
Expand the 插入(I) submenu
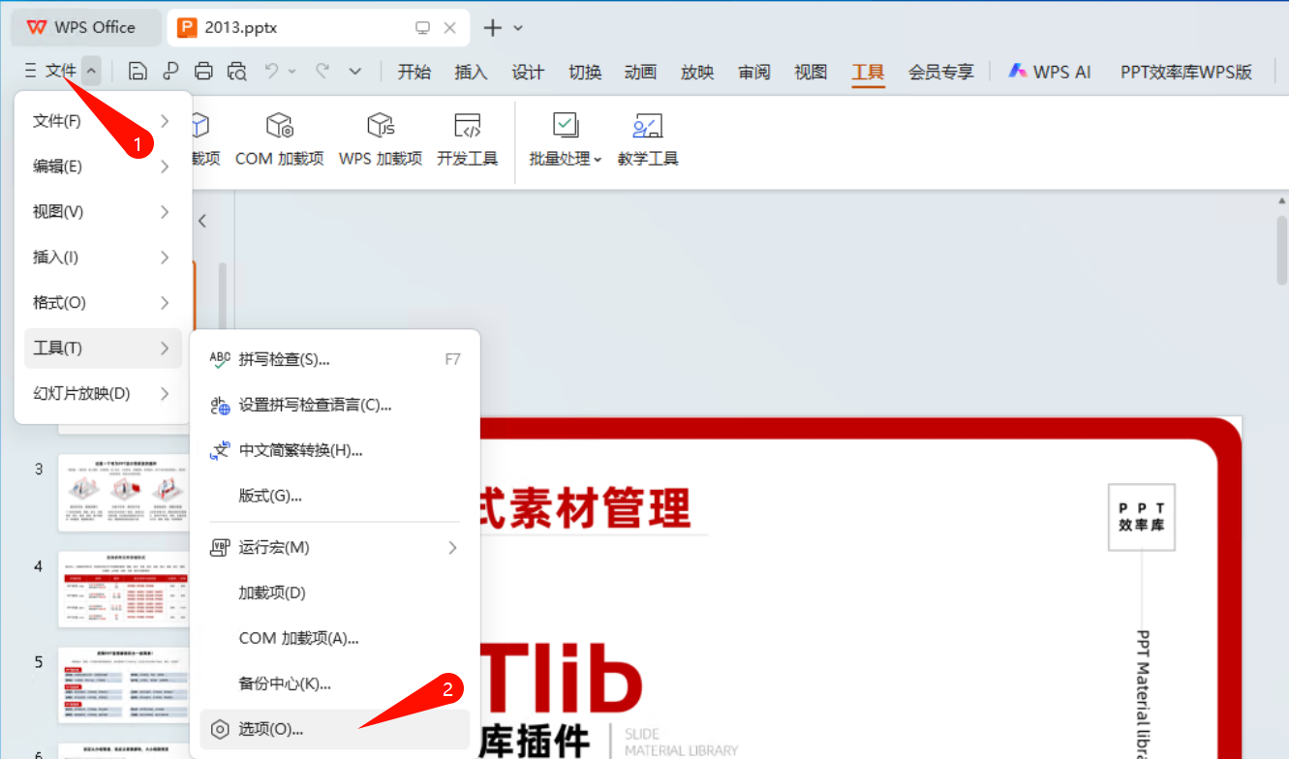165,258
